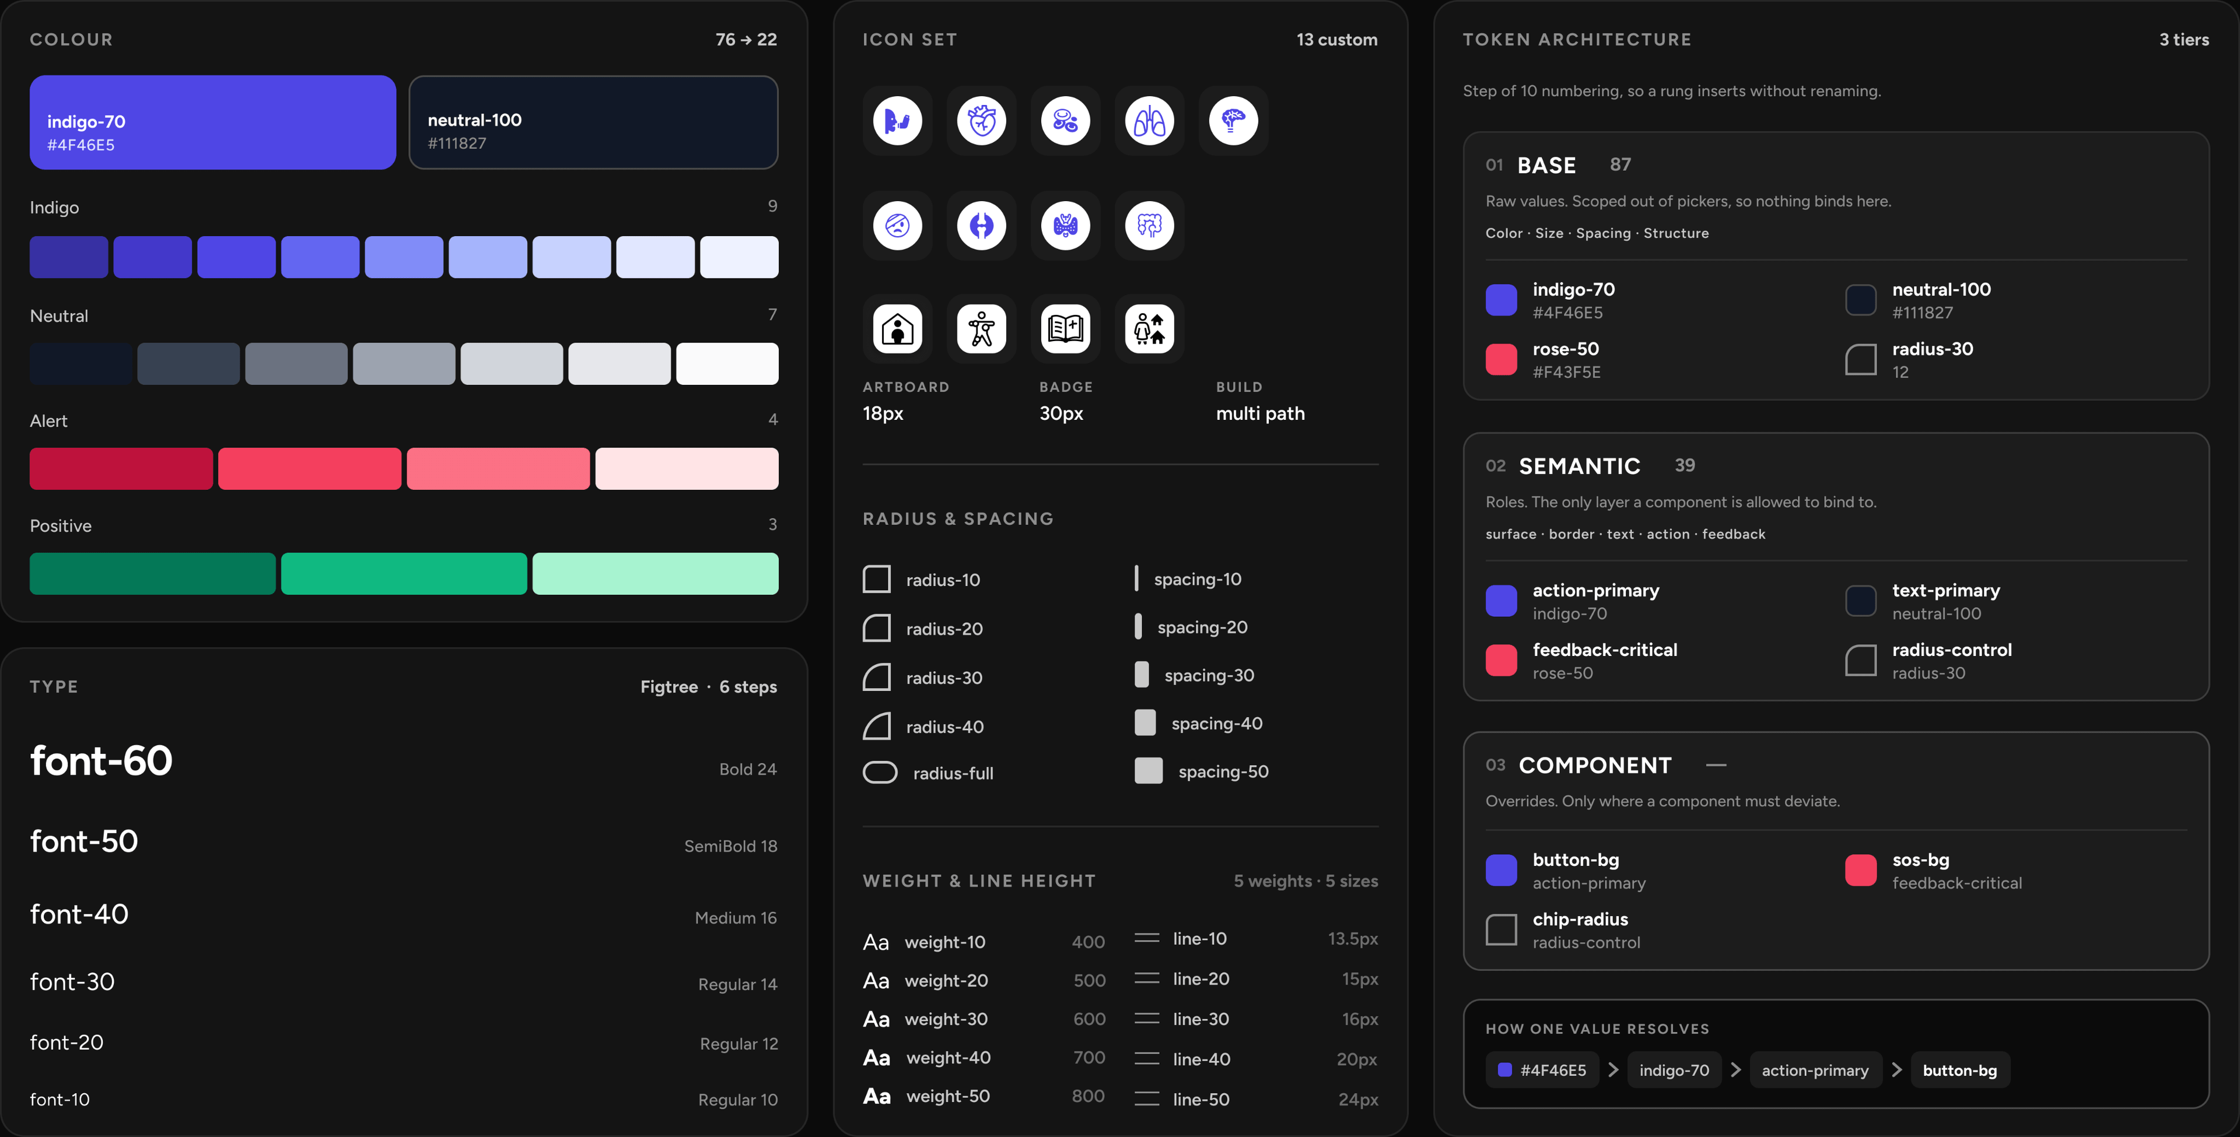Image resolution: width=2240 pixels, height=1137 pixels.
Task: Click the indigo-70 chip in the resolve chain
Action: 1674,1070
